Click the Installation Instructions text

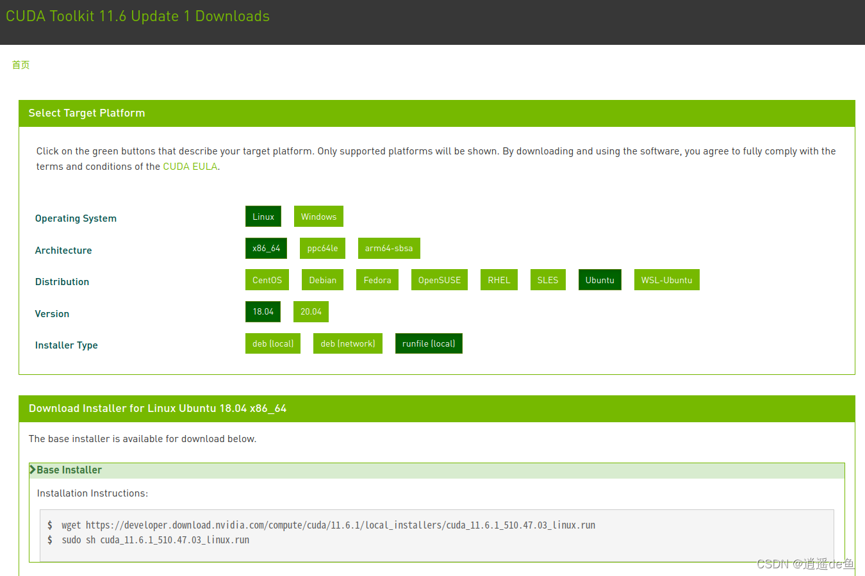coord(92,493)
